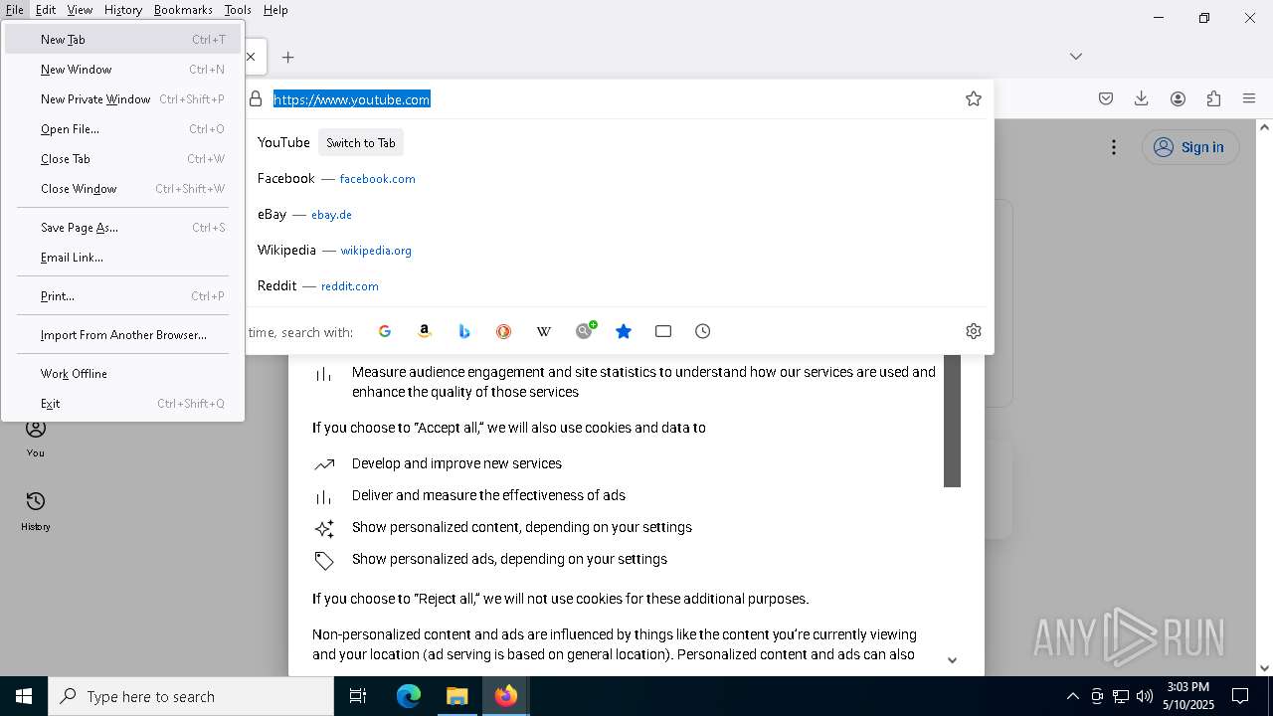The width and height of the screenshot is (1273, 716).
Task: Click the YouTube Sign in button
Action: [1189, 147]
